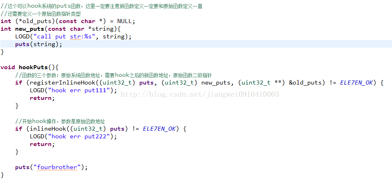This screenshot has height=180, width=392.
Task: Click the comment "//函数的三个参数" line
Action: click(114, 75)
